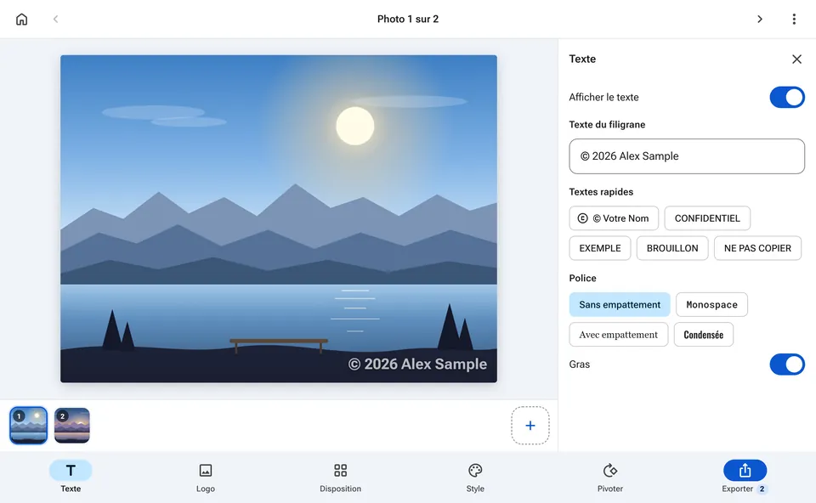Click the watermark text on the photo preview
The width and height of the screenshot is (816, 503).
point(417,365)
